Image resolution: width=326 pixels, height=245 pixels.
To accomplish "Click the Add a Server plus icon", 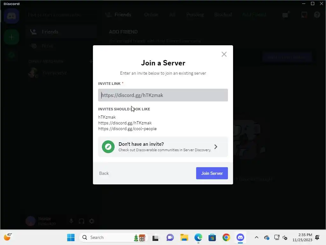I will pyautogui.click(x=11, y=37).
